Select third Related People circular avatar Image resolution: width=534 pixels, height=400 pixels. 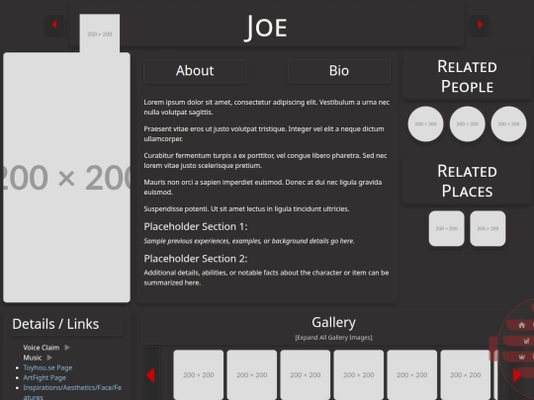508,124
